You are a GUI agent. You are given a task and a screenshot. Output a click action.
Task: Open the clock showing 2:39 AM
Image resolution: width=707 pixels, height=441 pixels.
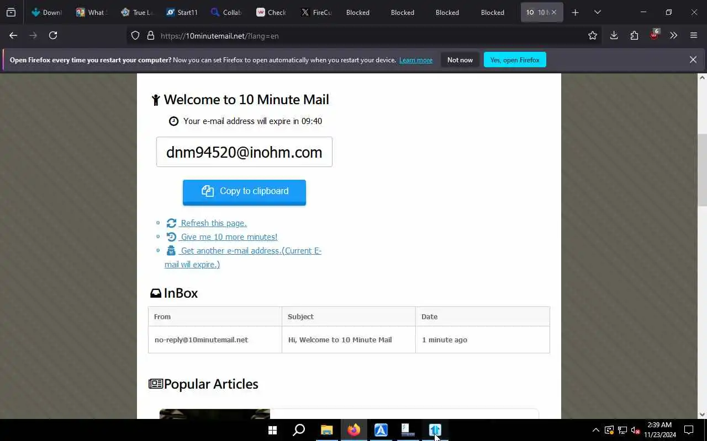(x=659, y=430)
